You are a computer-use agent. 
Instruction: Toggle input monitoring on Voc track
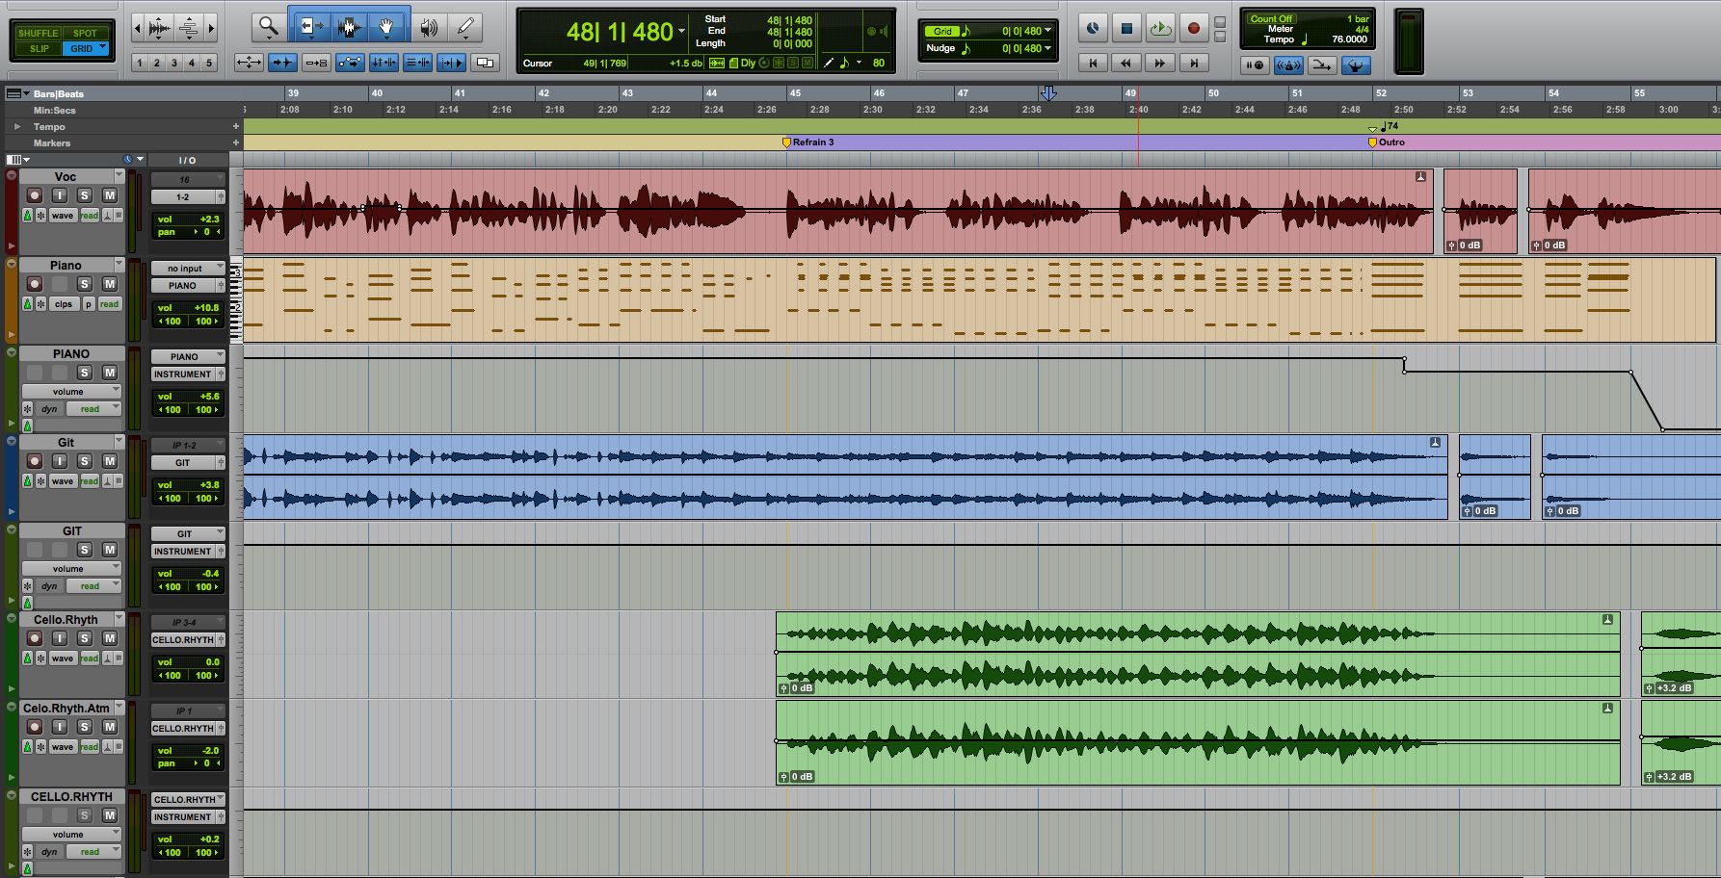pyautogui.click(x=59, y=195)
